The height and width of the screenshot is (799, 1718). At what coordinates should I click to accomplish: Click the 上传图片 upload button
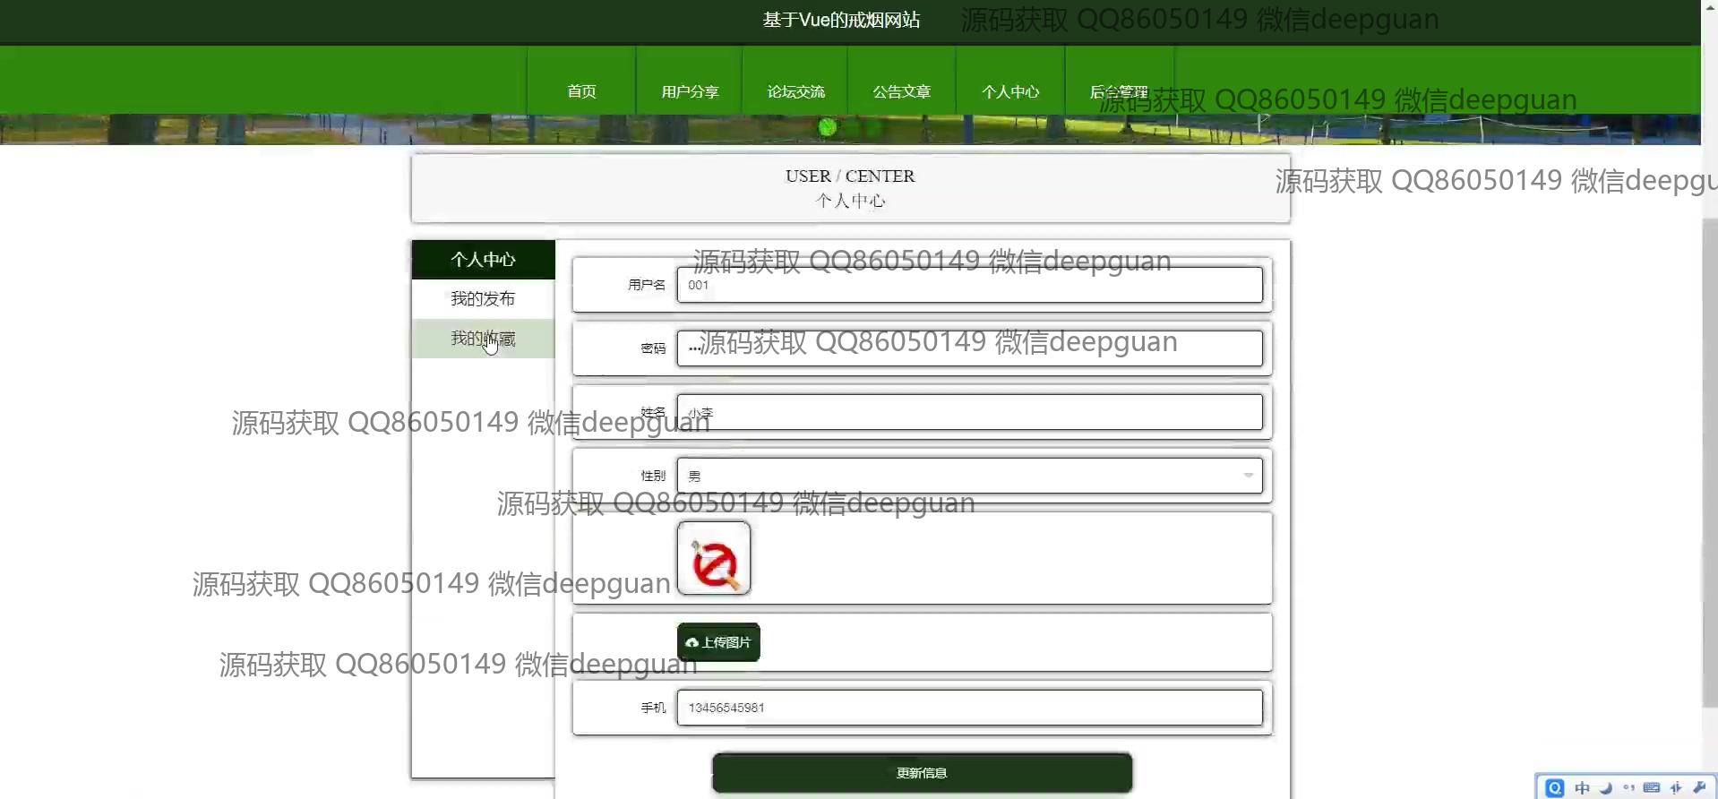[x=718, y=642]
